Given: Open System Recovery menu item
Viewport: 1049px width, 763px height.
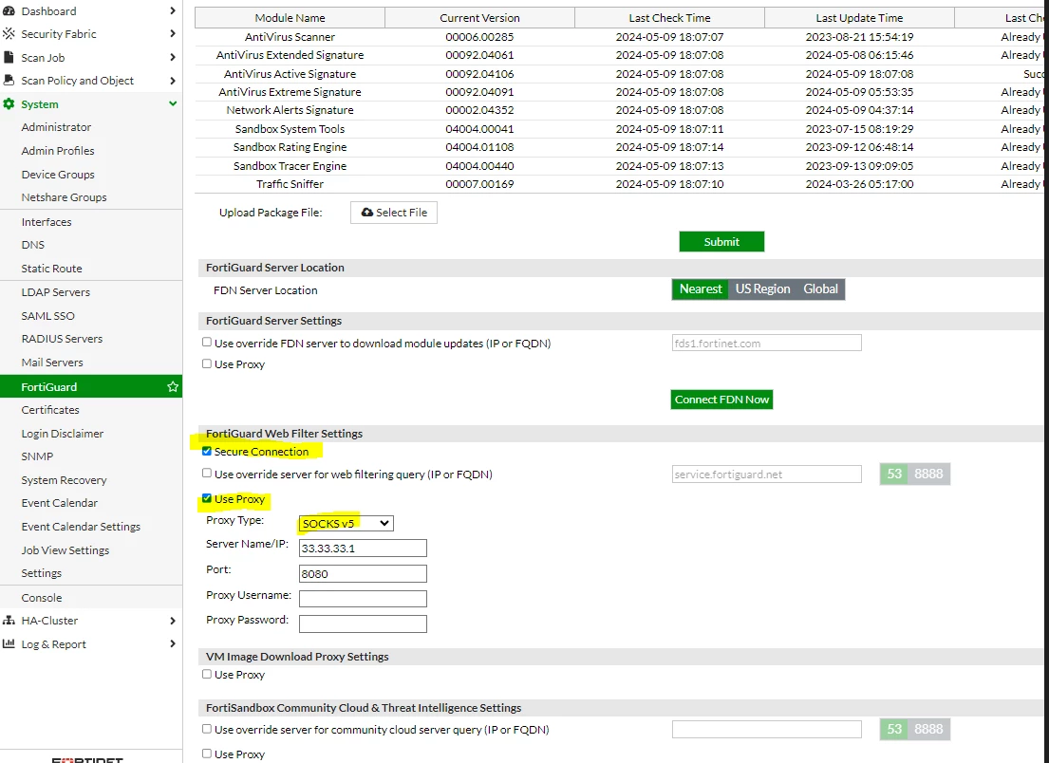Looking at the screenshot, I should coord(64,480).
